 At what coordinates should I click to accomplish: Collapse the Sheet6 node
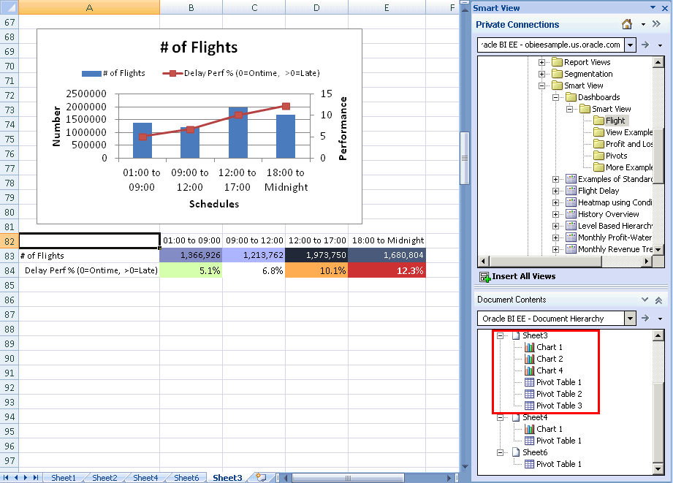point(500,452)
